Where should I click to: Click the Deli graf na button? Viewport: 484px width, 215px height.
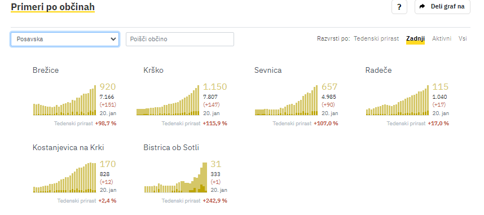tap(442, 7)
